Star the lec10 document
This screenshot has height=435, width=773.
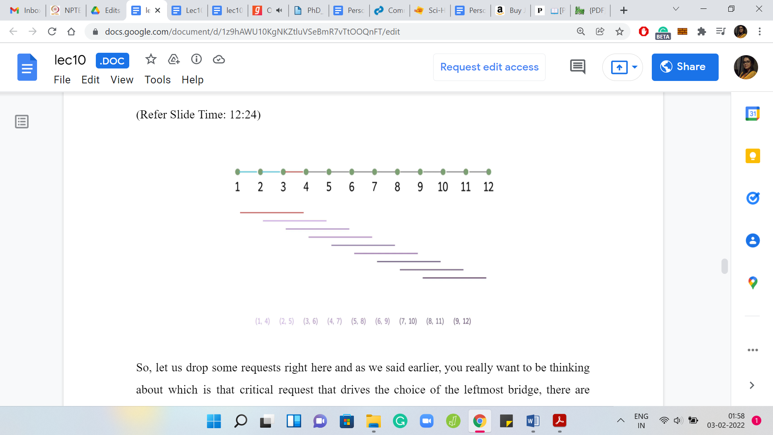[x=151, y=60]
